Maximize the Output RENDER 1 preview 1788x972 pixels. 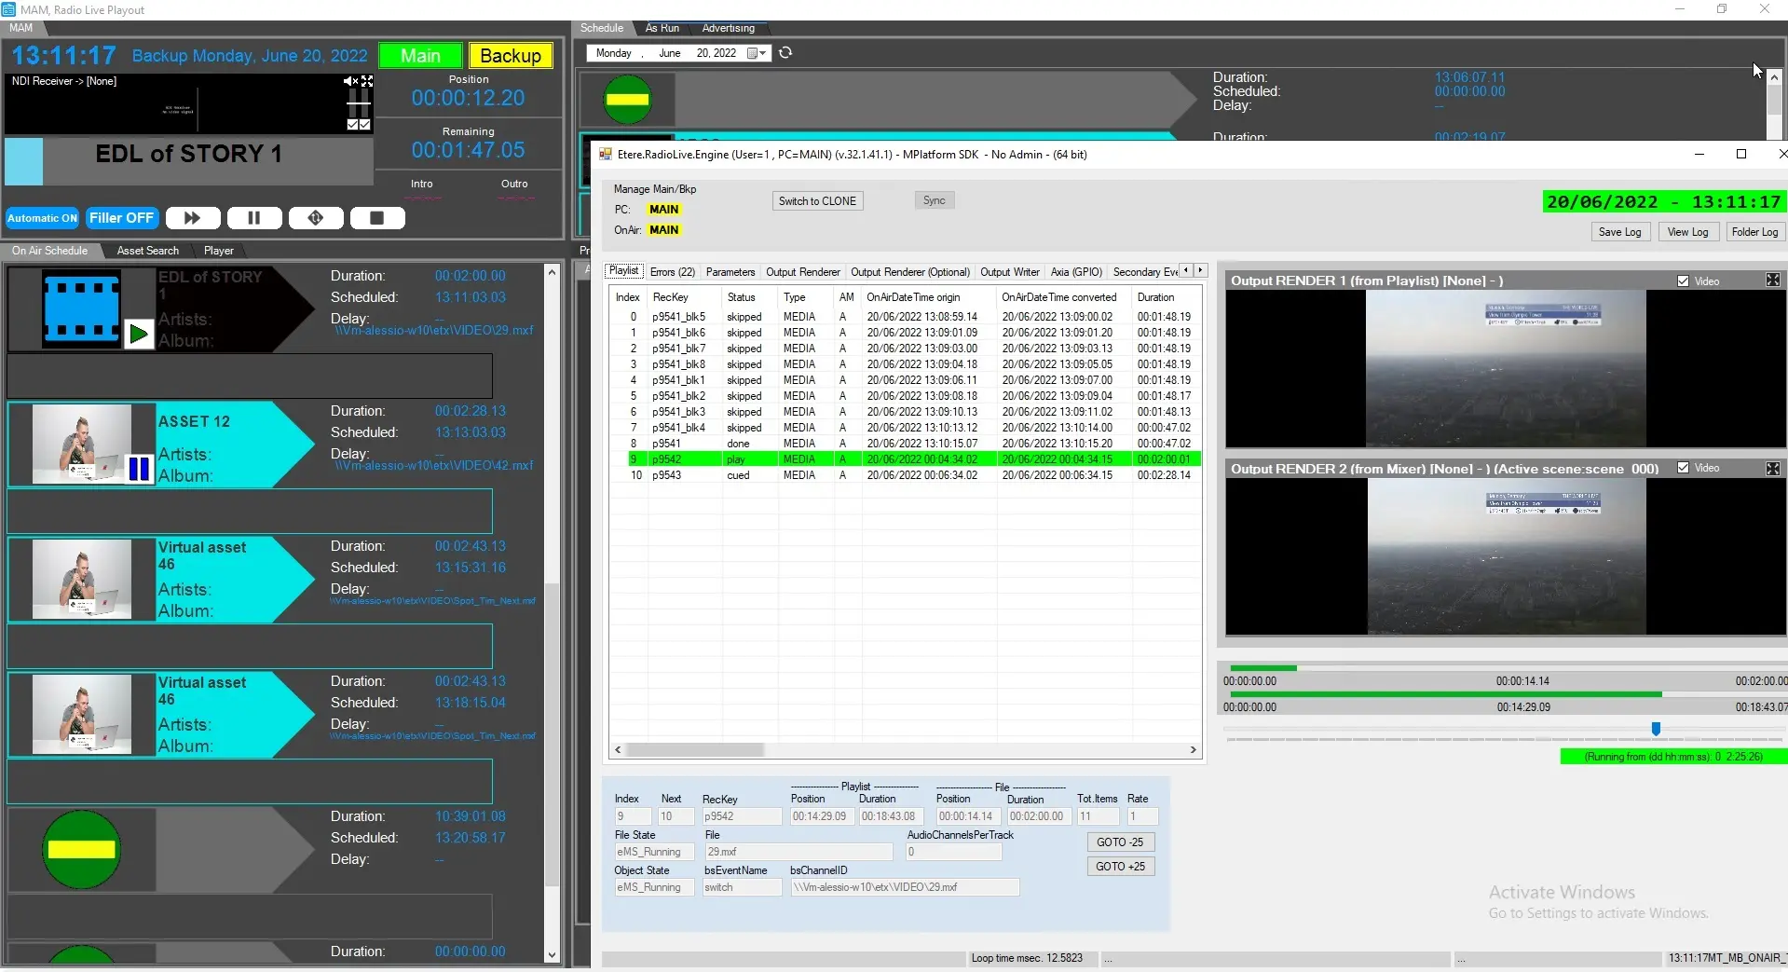click(x=1772, y=281)
